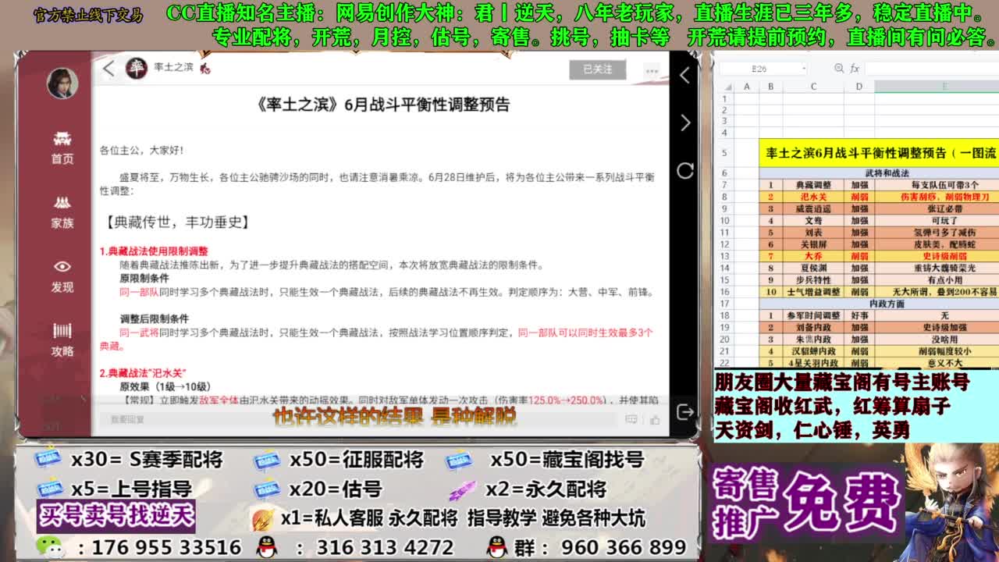Viewport: 999px width, 562px height.
Task: Like the article with the thumbs-up icon
Action: pyautogui.click(x=655, y=420)
